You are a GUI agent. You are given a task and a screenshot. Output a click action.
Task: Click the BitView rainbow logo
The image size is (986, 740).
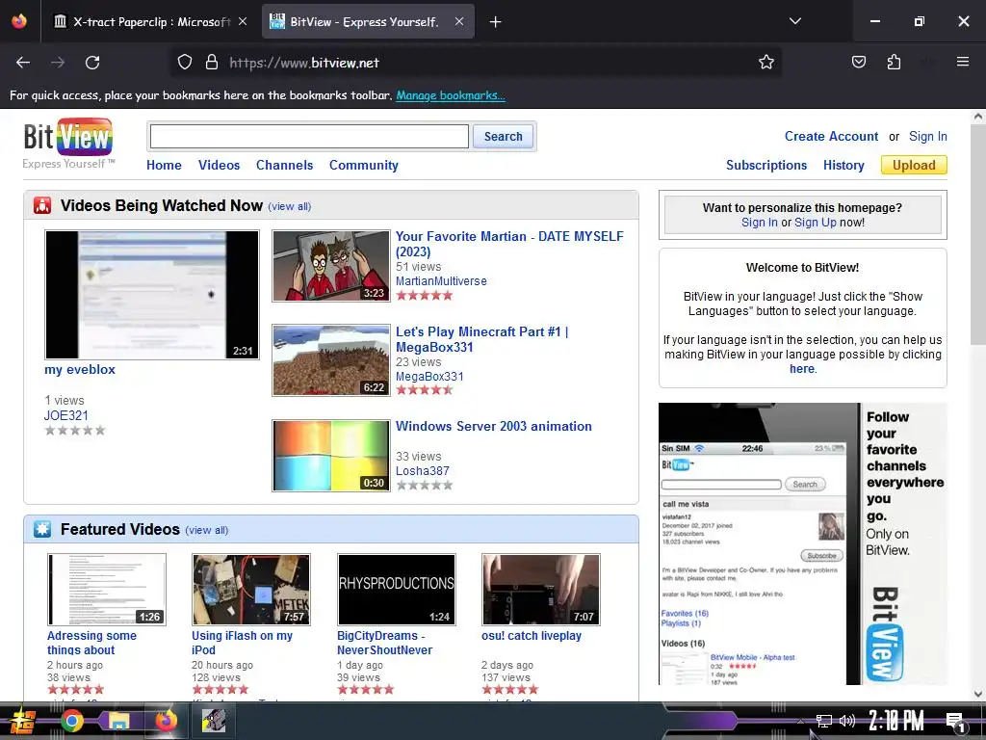point(68,137)
